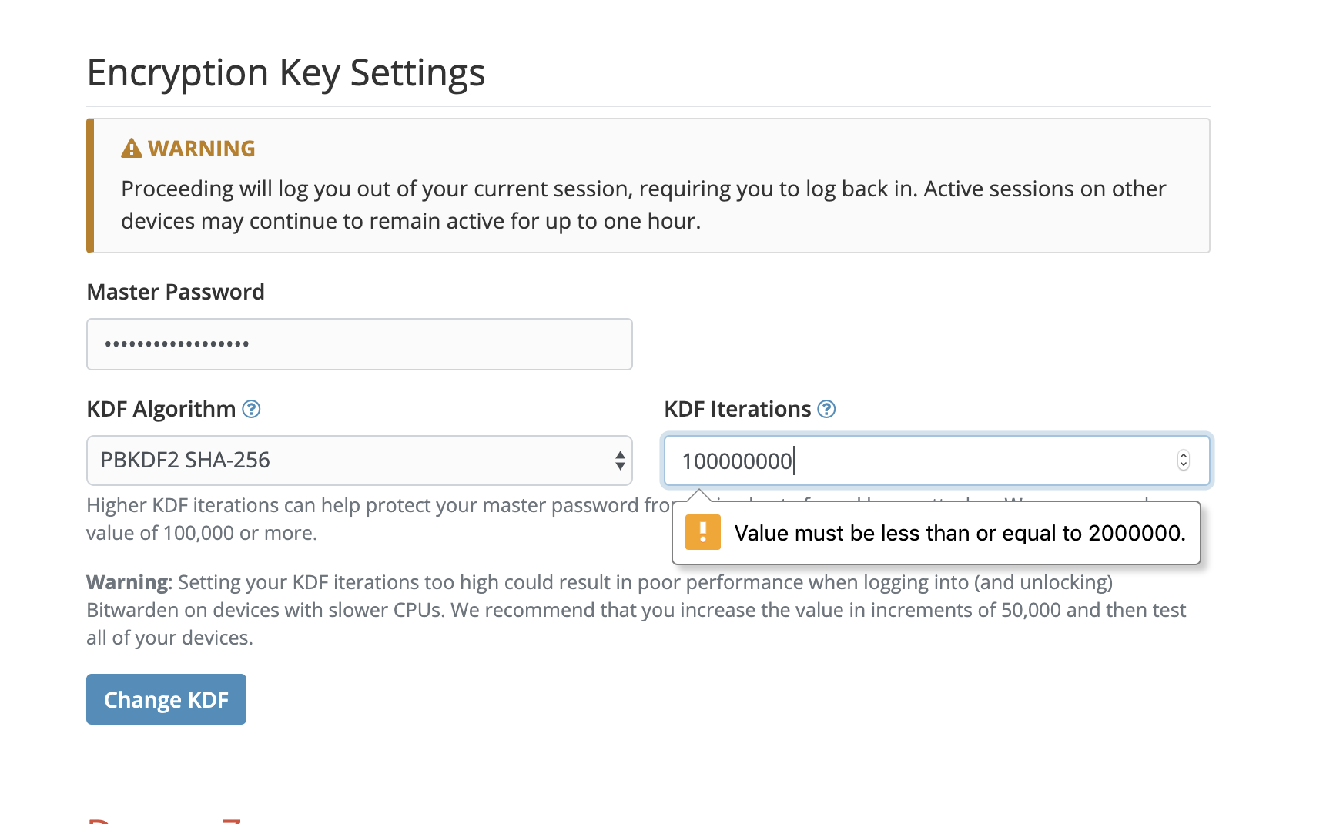This screenshot has height=824, width=1343.
Task: Click the warning triangle icon in the callout
Action: pos(132,149)
